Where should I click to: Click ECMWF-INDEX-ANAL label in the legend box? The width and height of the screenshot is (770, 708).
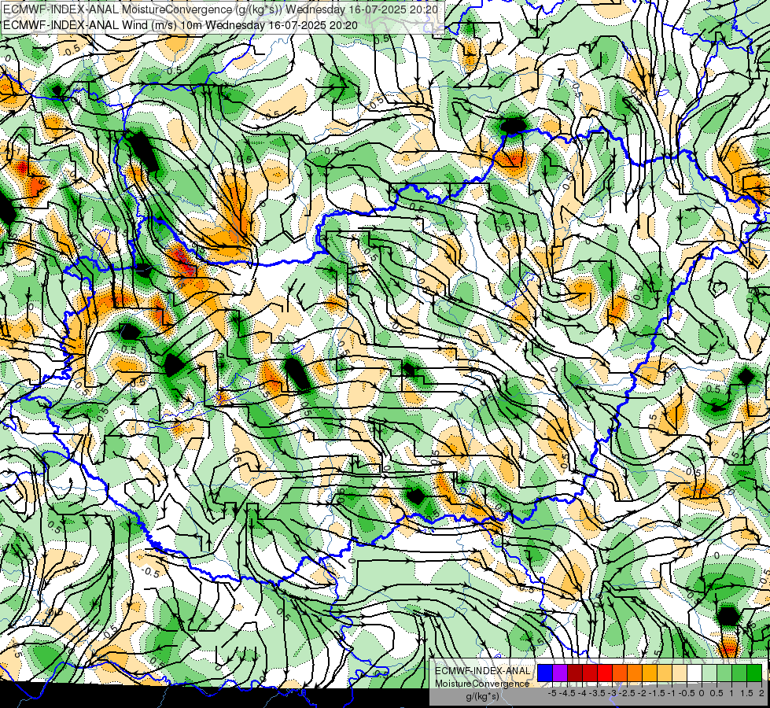tap(482, 671)
